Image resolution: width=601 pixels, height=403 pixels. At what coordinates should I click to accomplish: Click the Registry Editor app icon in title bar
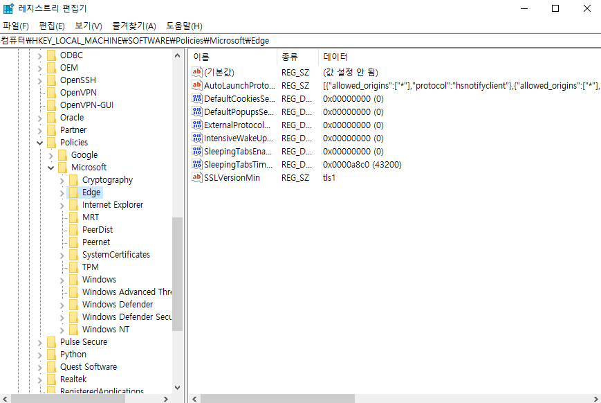[x=8, y=8]
